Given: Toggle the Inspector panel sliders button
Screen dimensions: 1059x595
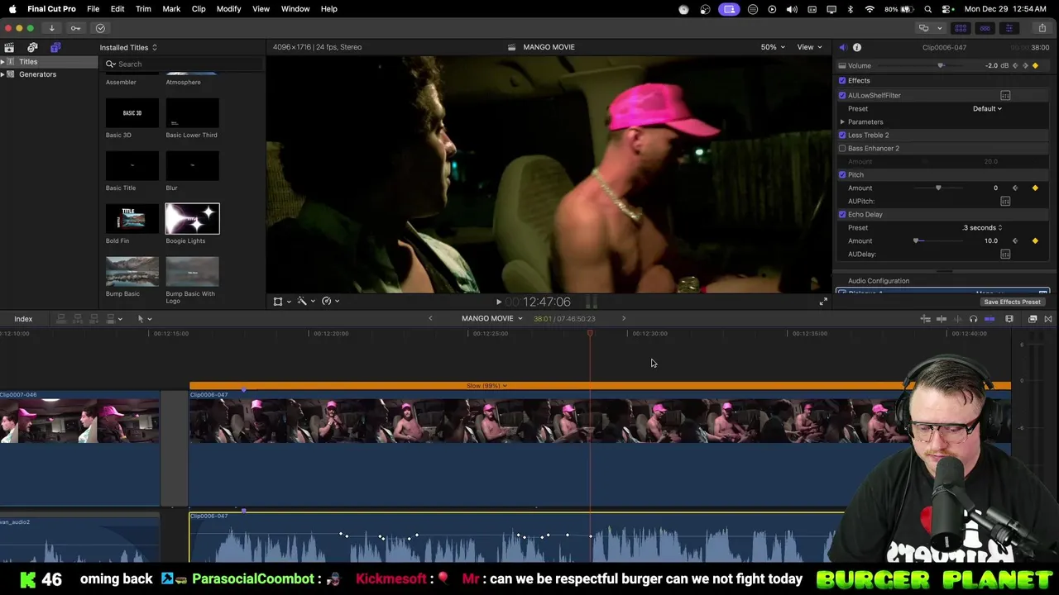Looking at the screenshot, I should pyautogui.click(x=1009, y=28).
